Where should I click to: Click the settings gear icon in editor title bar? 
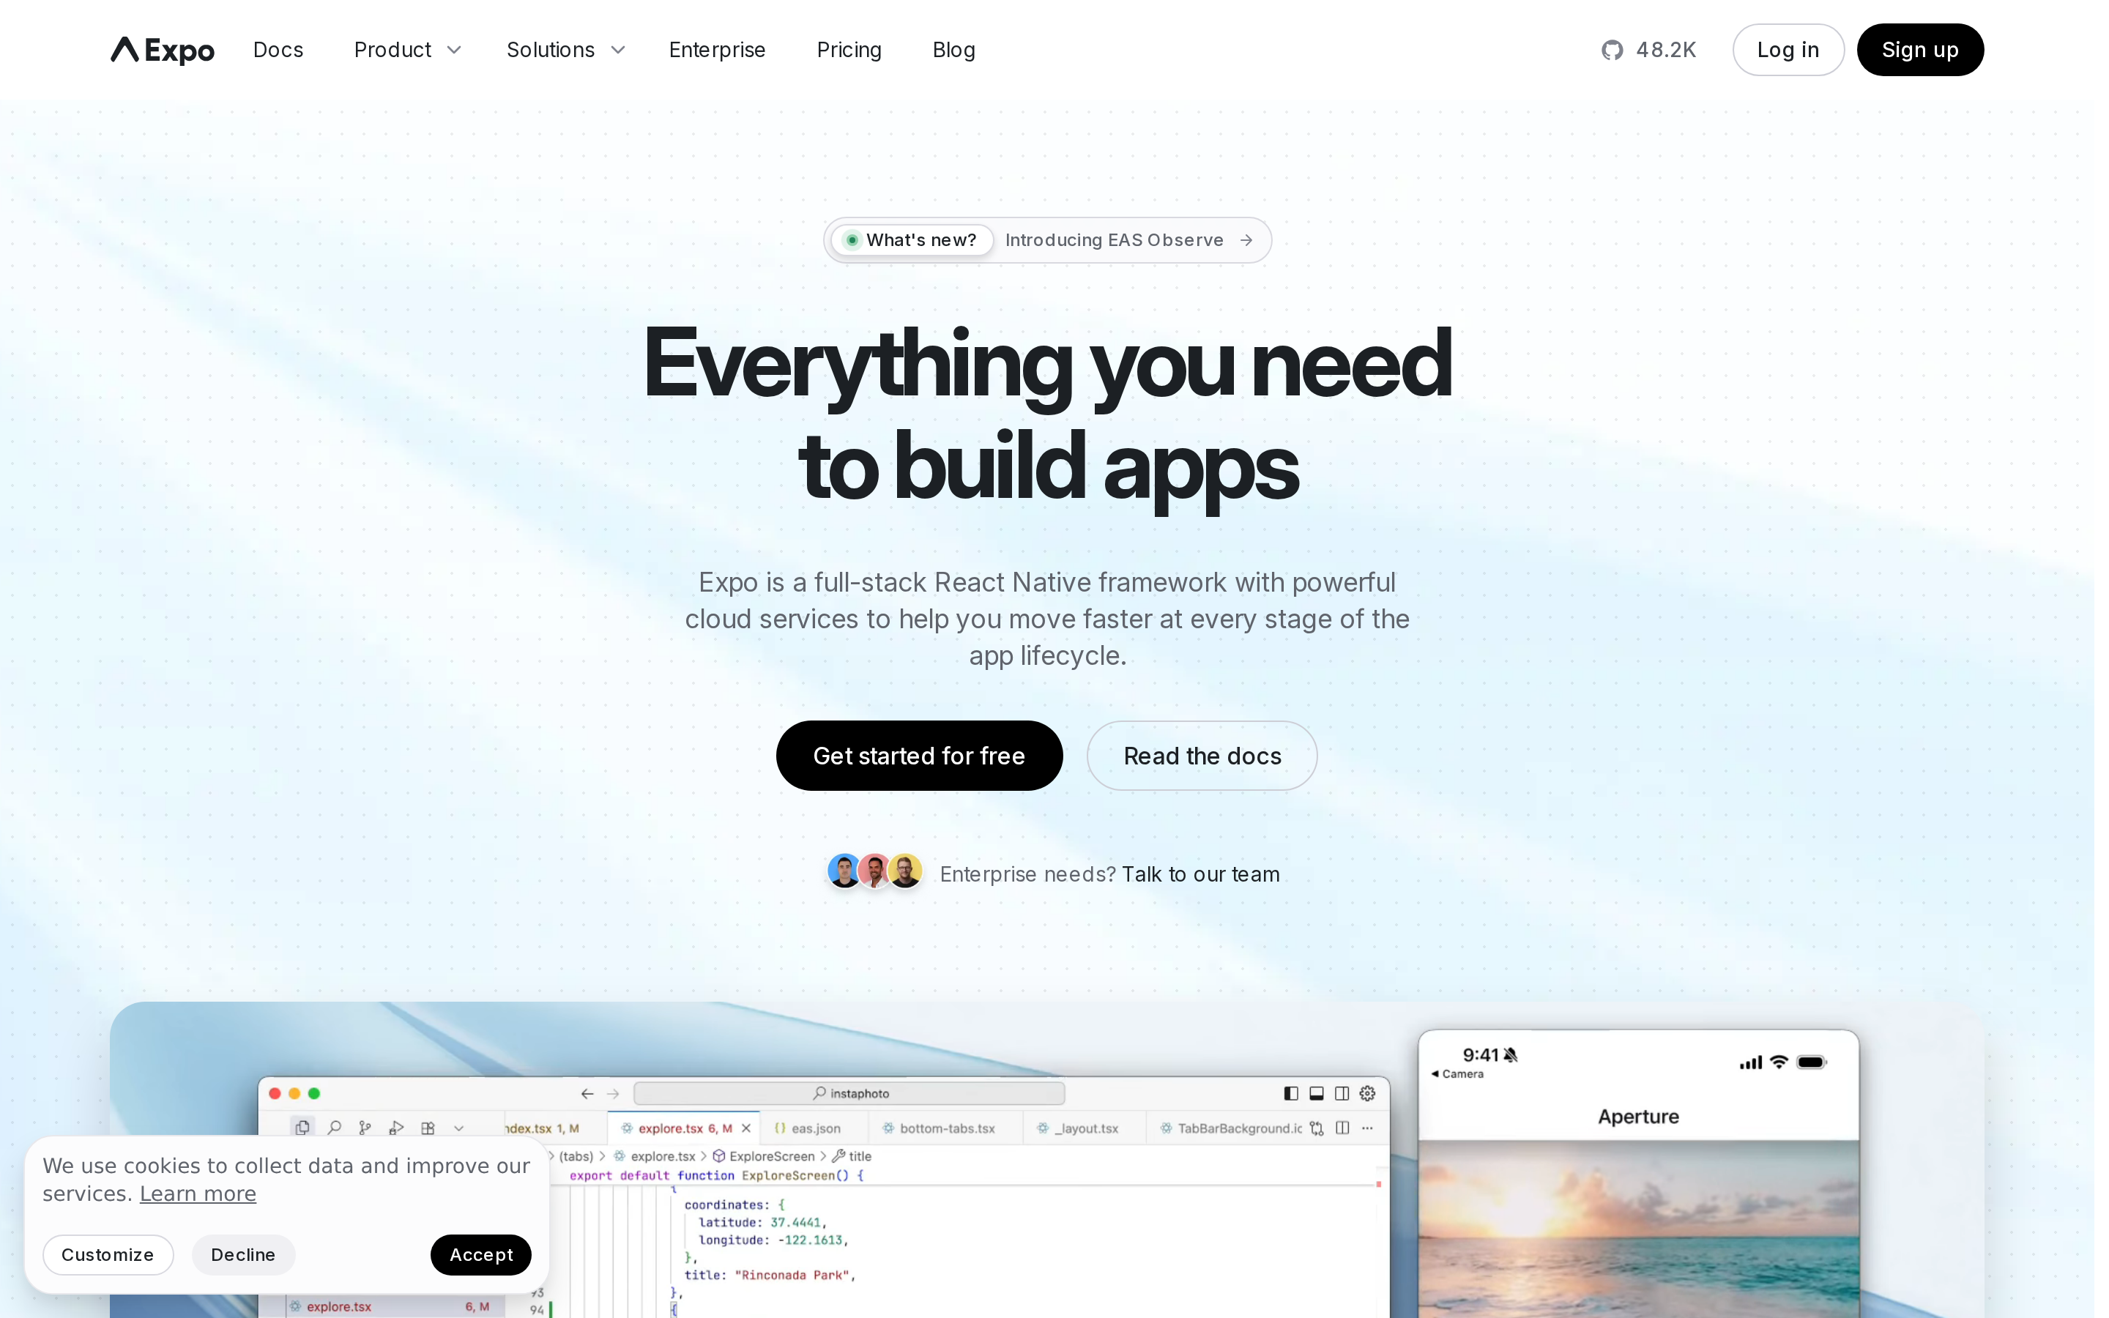[x=1367, y=1093]
